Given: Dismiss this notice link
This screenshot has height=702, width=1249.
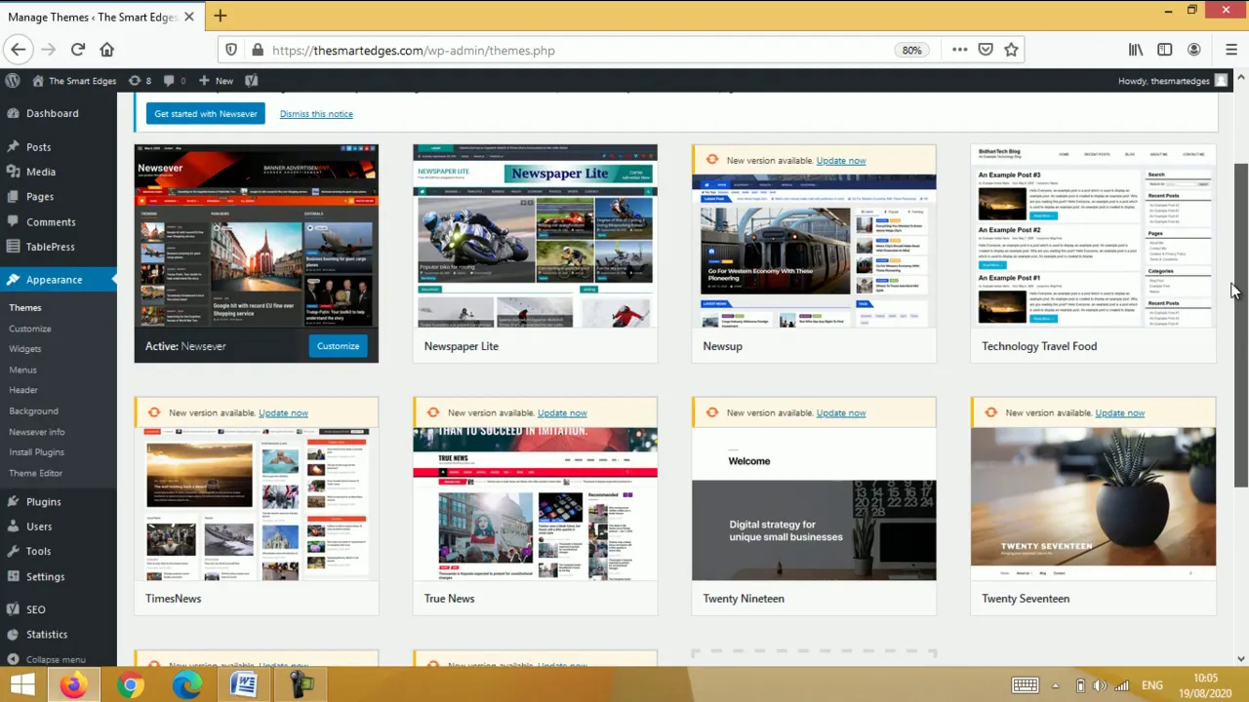Looking at the screenshot, I should [316, 114].
